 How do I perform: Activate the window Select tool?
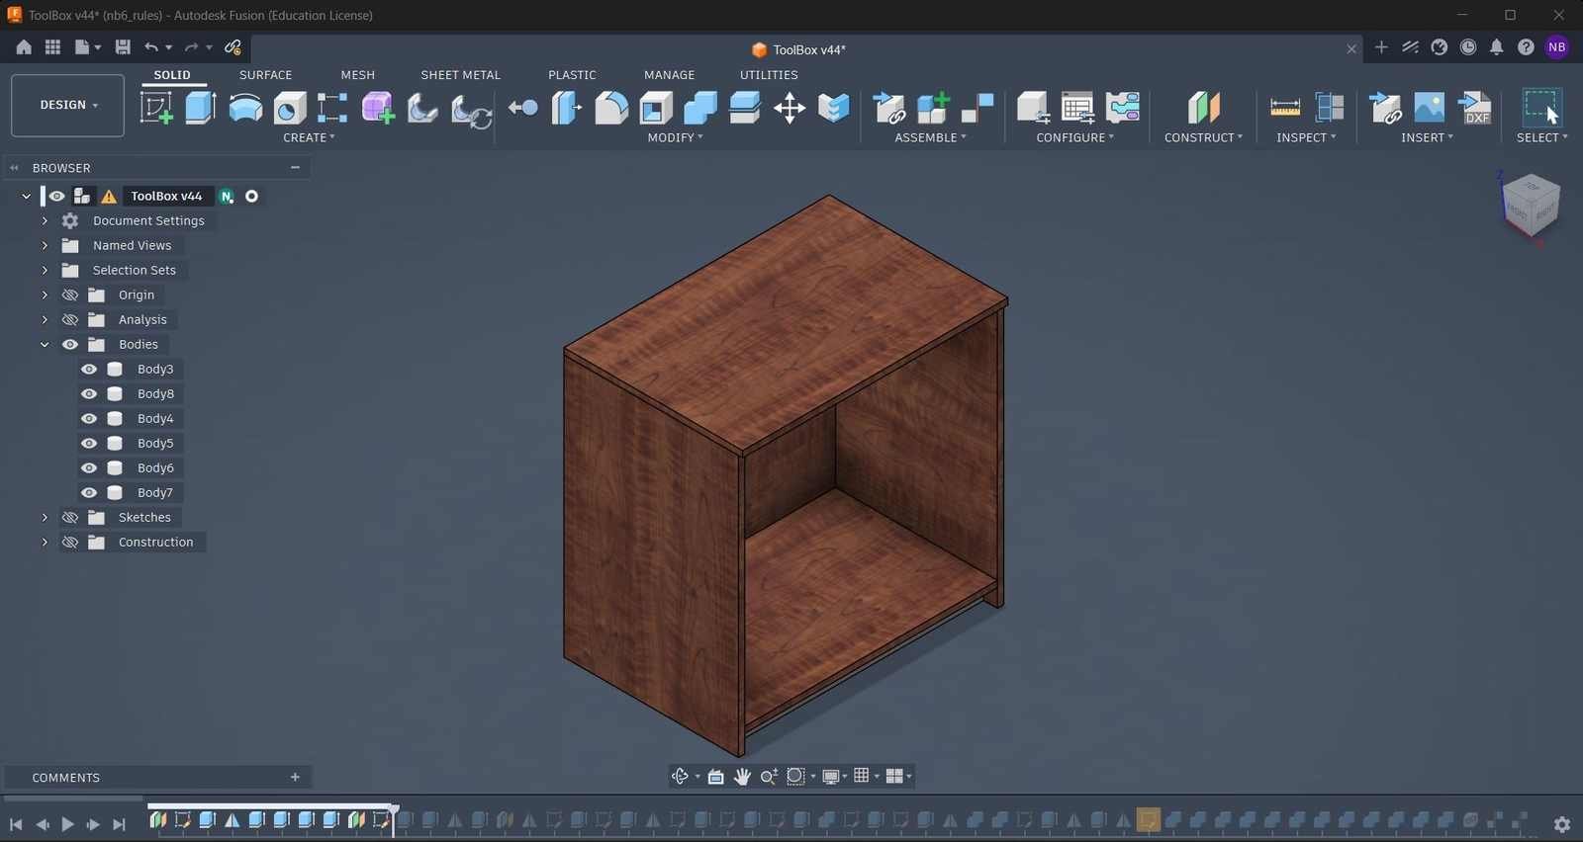point(1541,107)
